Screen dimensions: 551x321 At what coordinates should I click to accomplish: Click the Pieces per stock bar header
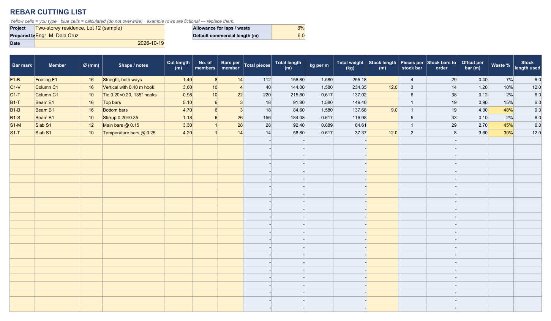click(x=412, y=65)
